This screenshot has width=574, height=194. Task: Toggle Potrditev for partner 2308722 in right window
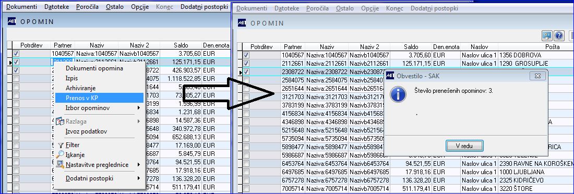[x=246, y=72]
